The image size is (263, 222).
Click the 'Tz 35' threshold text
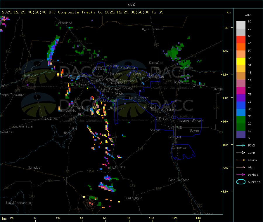(x=157, y=12)
